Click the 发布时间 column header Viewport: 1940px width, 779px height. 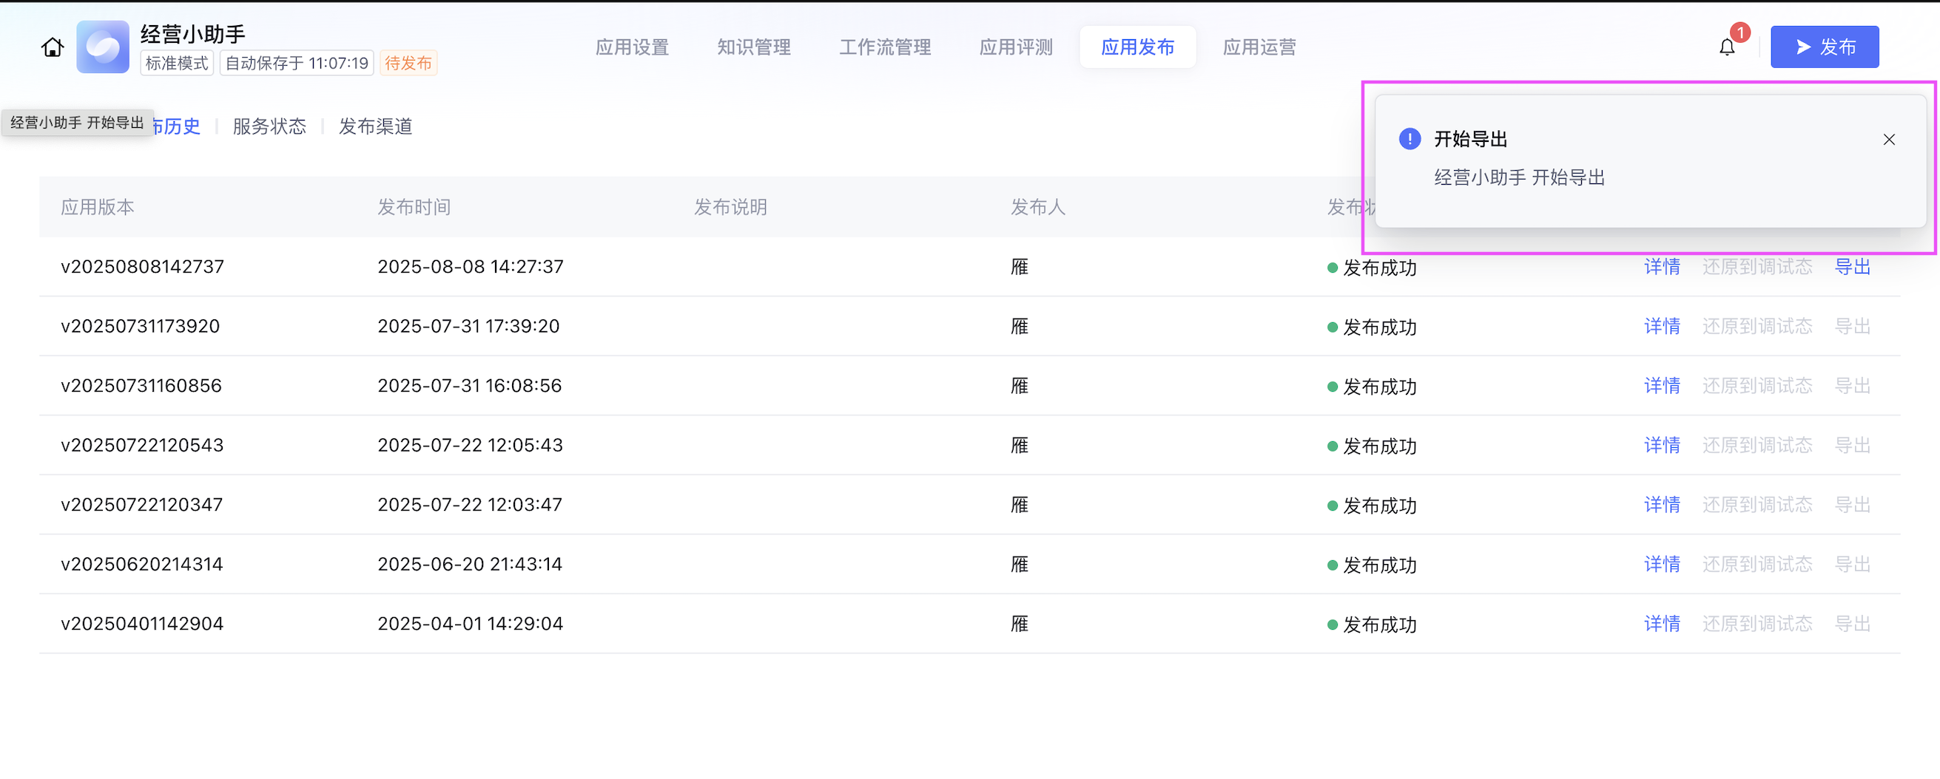point(414,208)
